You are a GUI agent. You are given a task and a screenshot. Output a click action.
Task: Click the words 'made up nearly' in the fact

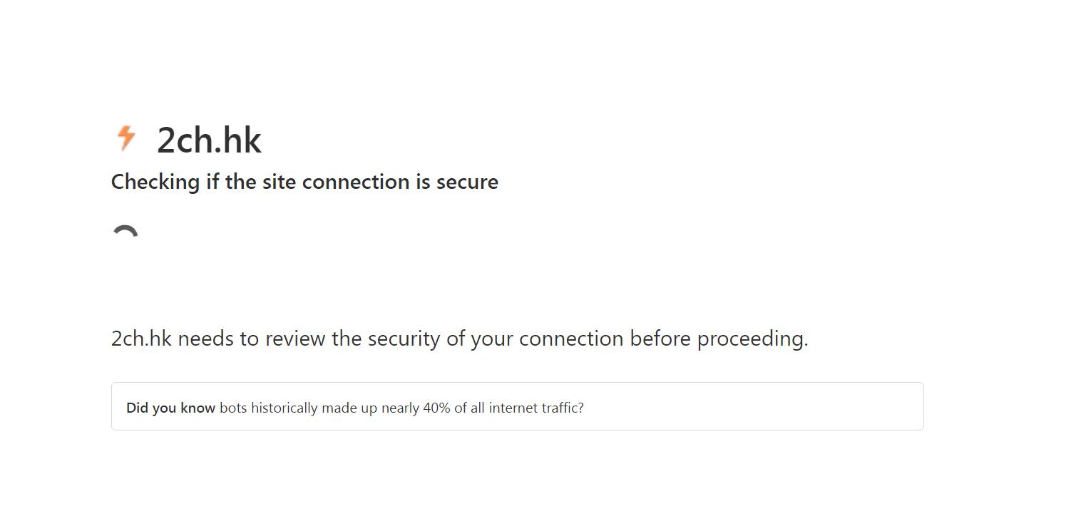coord(370,408)
